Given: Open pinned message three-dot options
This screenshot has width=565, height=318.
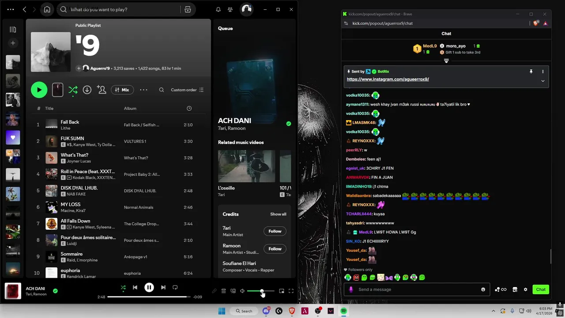Looking at the screenshot, I should tap(542, 72).
